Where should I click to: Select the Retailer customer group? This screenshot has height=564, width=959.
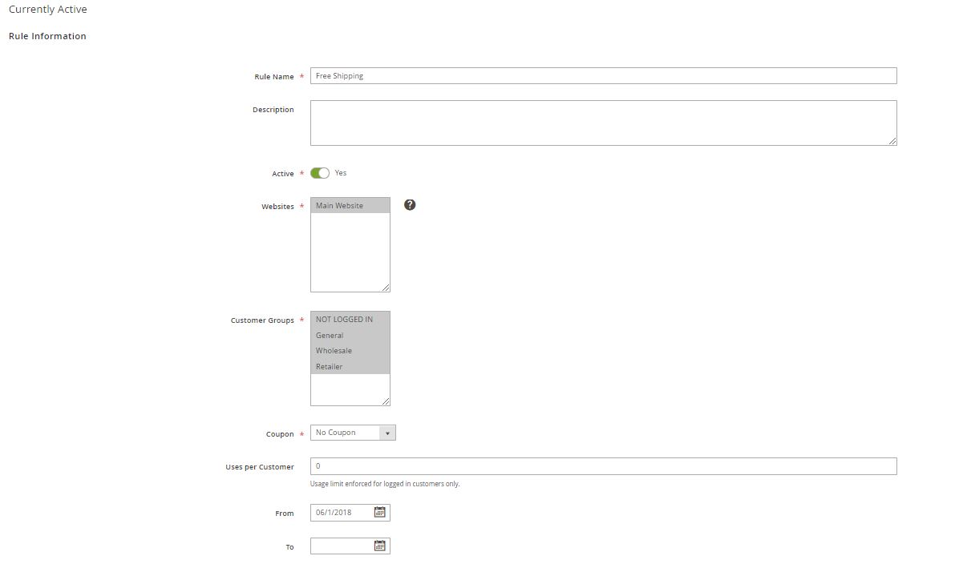pos(330,366)
